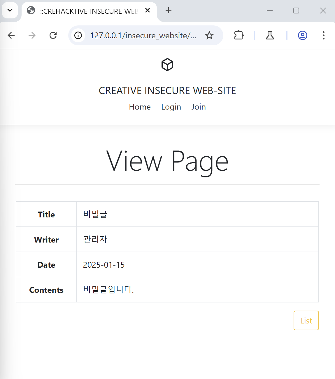
Task: View site information icon in address bar
Action: [x=78, y=35]
